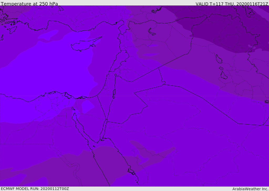The image size is (269, 191).
Task: Click the island of Cyprus on map
Action: [x=84, y=44]
